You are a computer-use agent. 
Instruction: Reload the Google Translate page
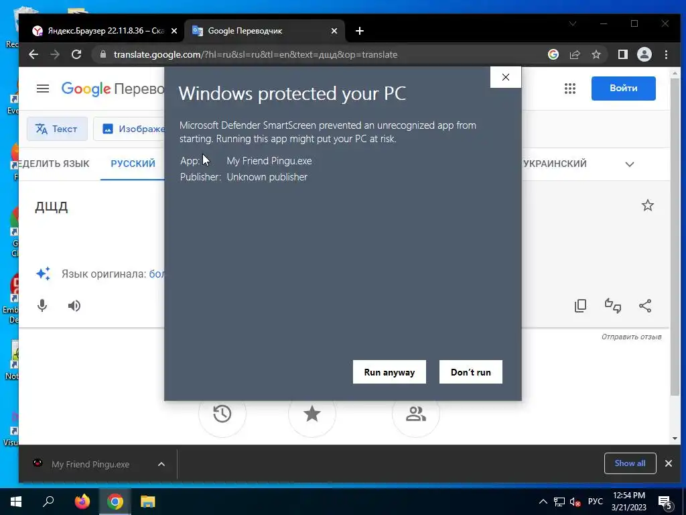point(76,54)
